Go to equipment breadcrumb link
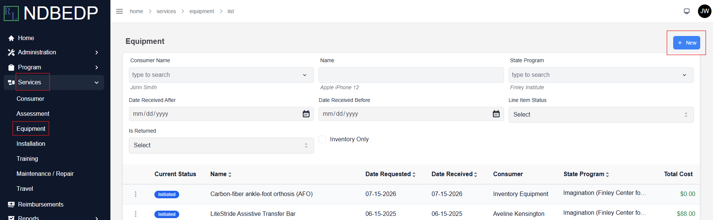This screenshot has height=220, width=713. pyautogui.click(x=202, y=11)
